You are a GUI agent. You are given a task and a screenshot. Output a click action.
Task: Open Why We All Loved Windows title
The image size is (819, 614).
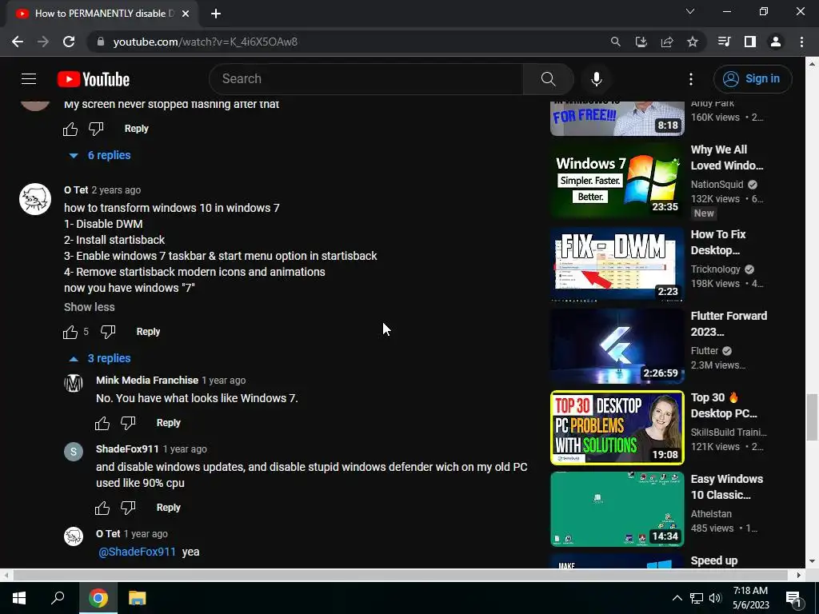(727, 157)
